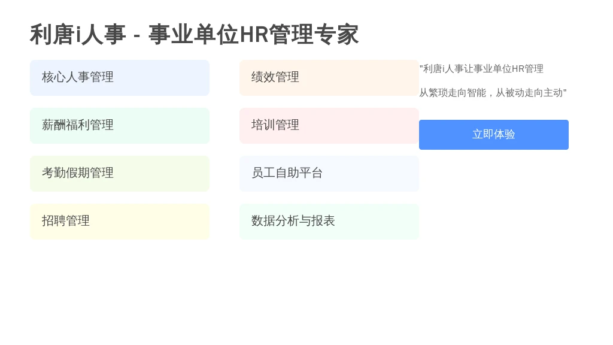
Task: Open the 员工自助平台 card
Action: [329, 173]
